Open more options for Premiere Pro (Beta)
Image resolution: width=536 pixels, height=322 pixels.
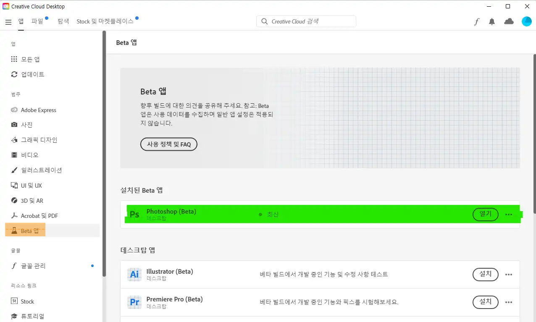(509, 302)
